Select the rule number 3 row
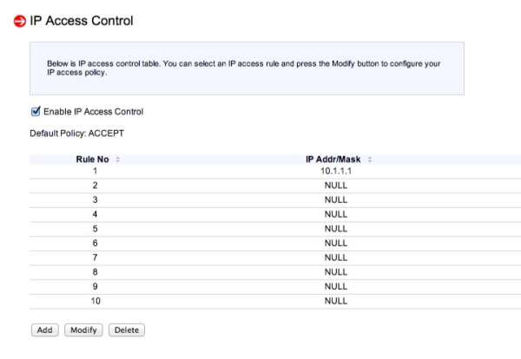Viewport: 521px width, 359px height. 275,200
